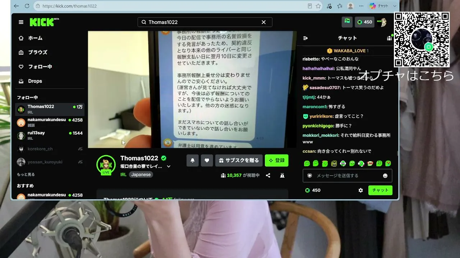This screenshot has width=460, height=258.
Task: Click the green 登録 subscribe button
Action: coord(277,161)
